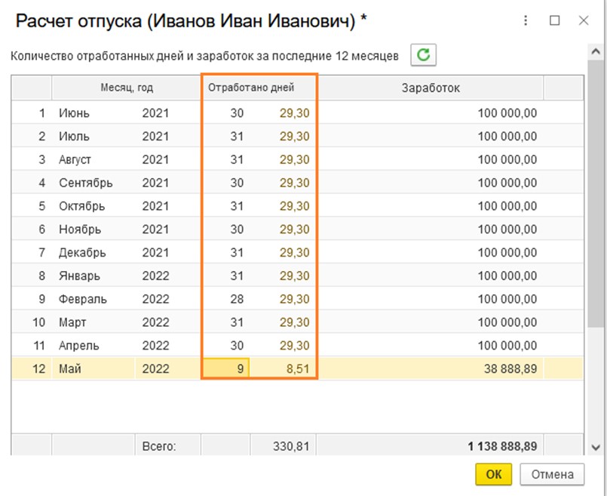Click year 2022 in the Май row
Viewport: 607px width, 496px height.
[x=155, y=368]
